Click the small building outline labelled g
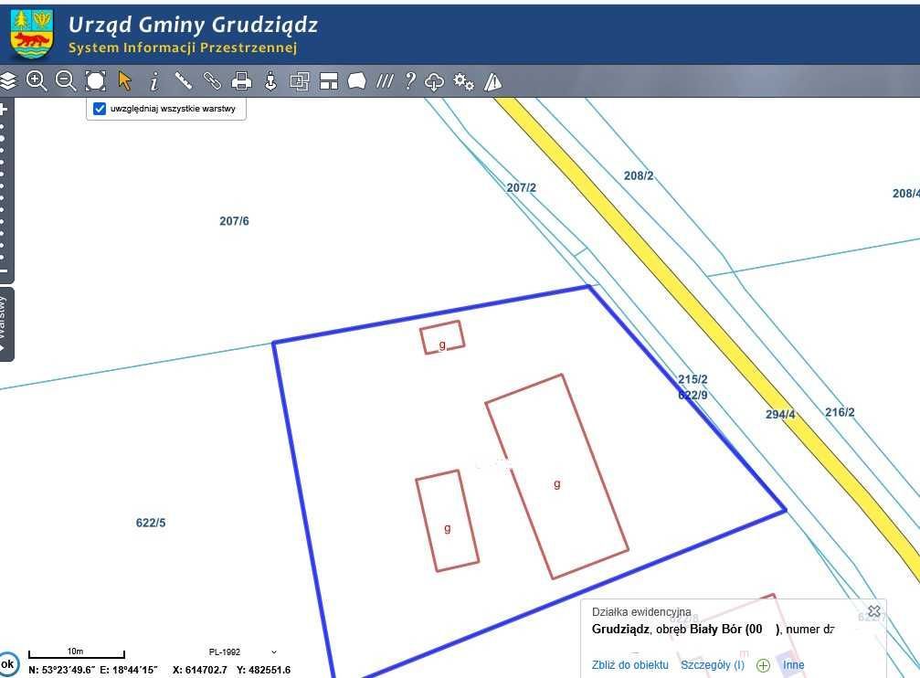 click(x=442, y=337)
